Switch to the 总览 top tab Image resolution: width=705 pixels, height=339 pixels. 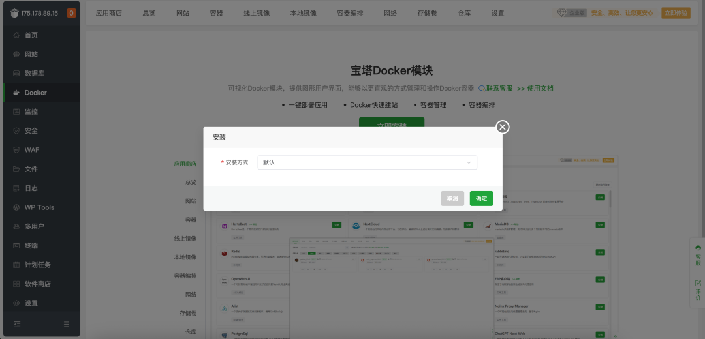149,13
